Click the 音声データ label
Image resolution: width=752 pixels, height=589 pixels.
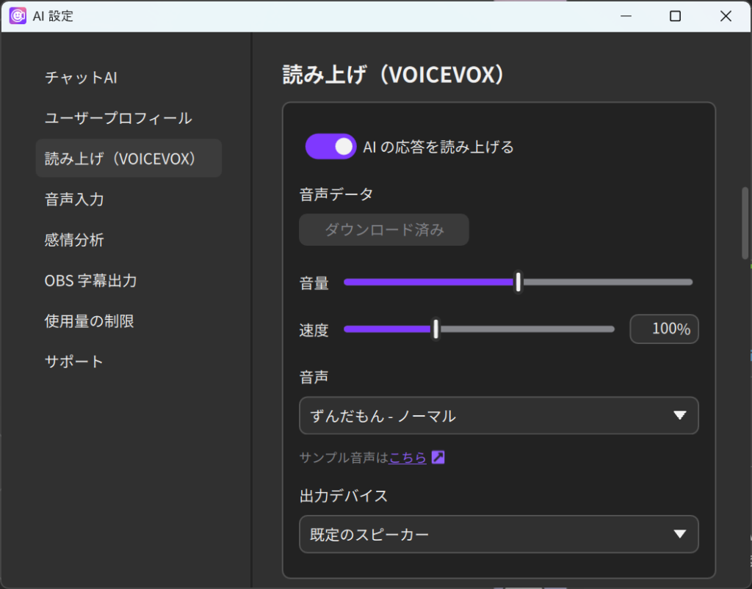[x=336, y=194]
